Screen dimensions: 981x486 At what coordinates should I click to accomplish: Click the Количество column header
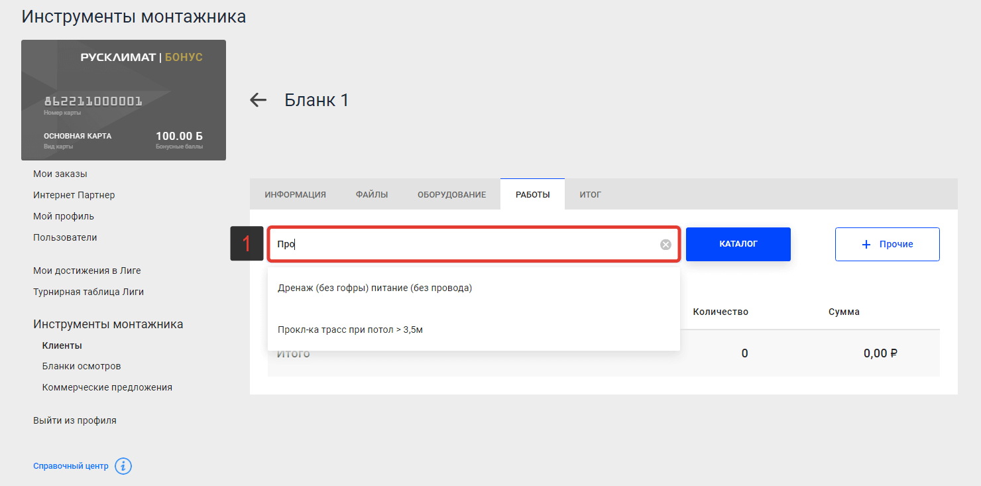click(x=721, y=312)
